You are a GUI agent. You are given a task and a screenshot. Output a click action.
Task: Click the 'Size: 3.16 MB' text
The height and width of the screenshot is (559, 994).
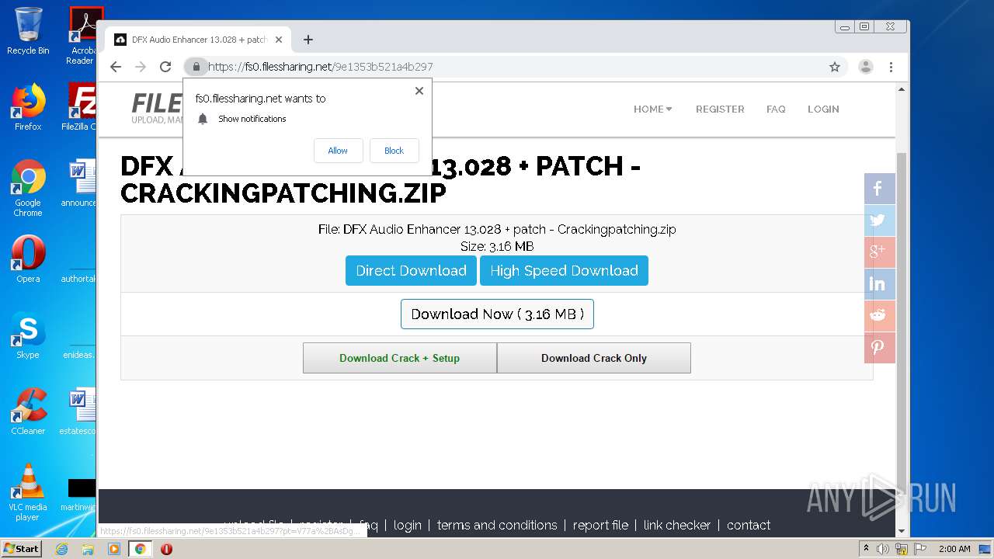(x=497, y=247)
